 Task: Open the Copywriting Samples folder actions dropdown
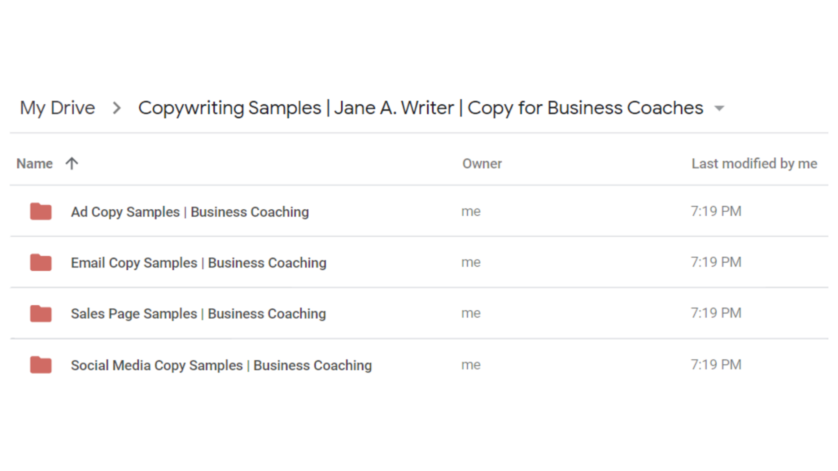click(719, 108)
